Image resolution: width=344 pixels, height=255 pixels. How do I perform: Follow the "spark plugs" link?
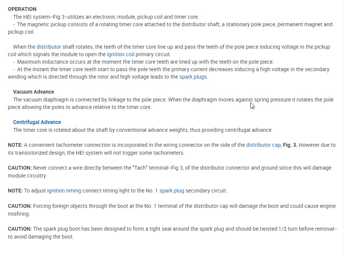(x=193, y=77)
